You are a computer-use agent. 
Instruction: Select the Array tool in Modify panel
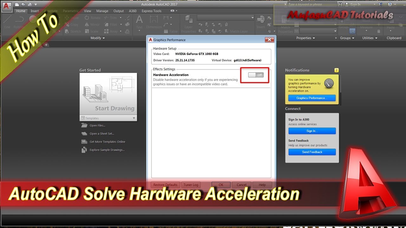coord(111,31)
